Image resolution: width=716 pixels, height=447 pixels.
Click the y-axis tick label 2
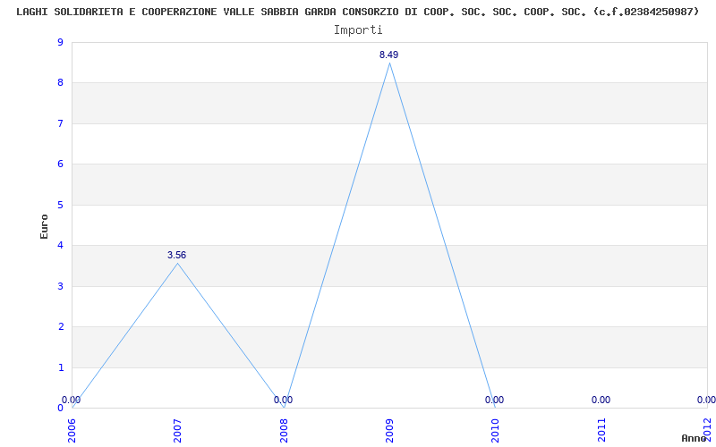coord(60,327)
